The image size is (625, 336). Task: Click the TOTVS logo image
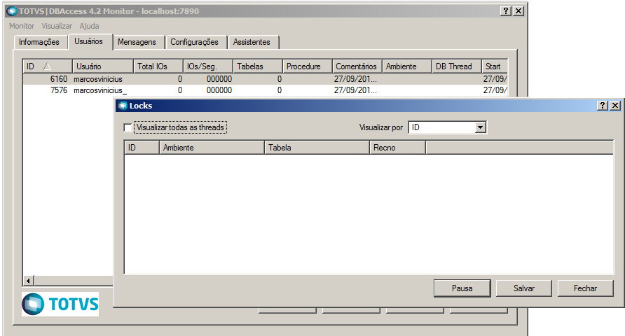pos(60,304)
